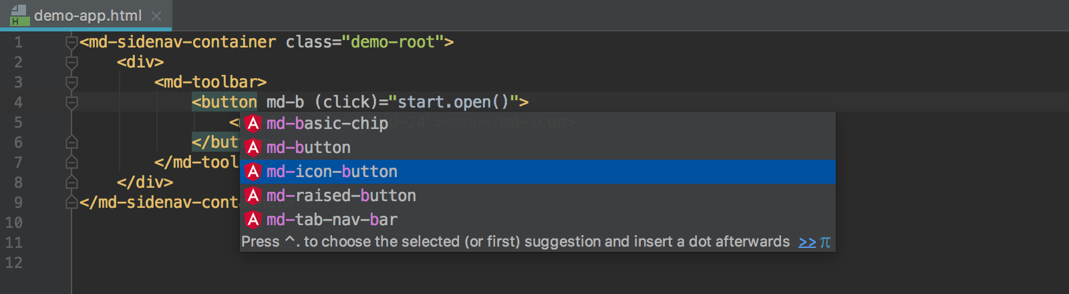The image size is (1069, 294).
Task: Place cursor after md-b attribute text
Action: point(304,102)
